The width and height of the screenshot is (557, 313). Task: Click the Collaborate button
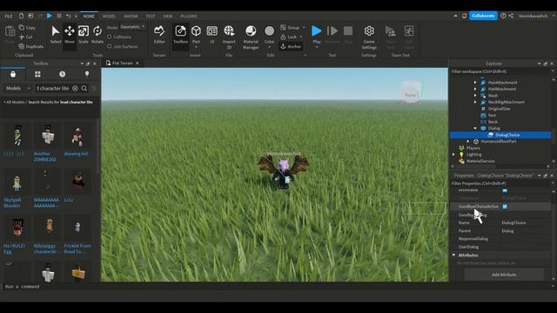coord(483,16)
